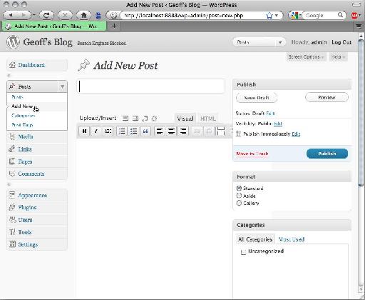Screen dimensions: 365x300
Task: Toggle Strikethrough formatting in the editor
Action: pyautogui.click(x=108, y=131)
